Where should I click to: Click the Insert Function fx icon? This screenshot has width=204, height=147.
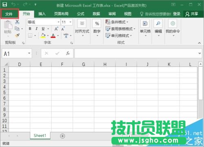pos(68,53)
